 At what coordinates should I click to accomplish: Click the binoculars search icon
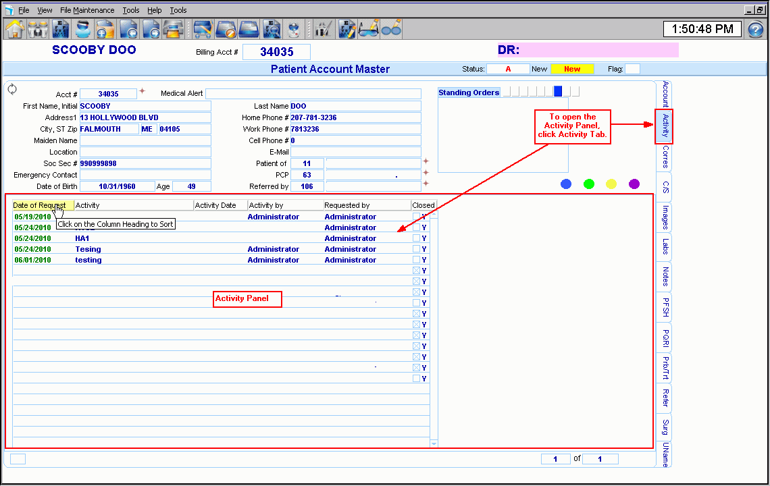click(x=37, y=29)
